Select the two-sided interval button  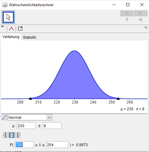(x=12, y=135)
